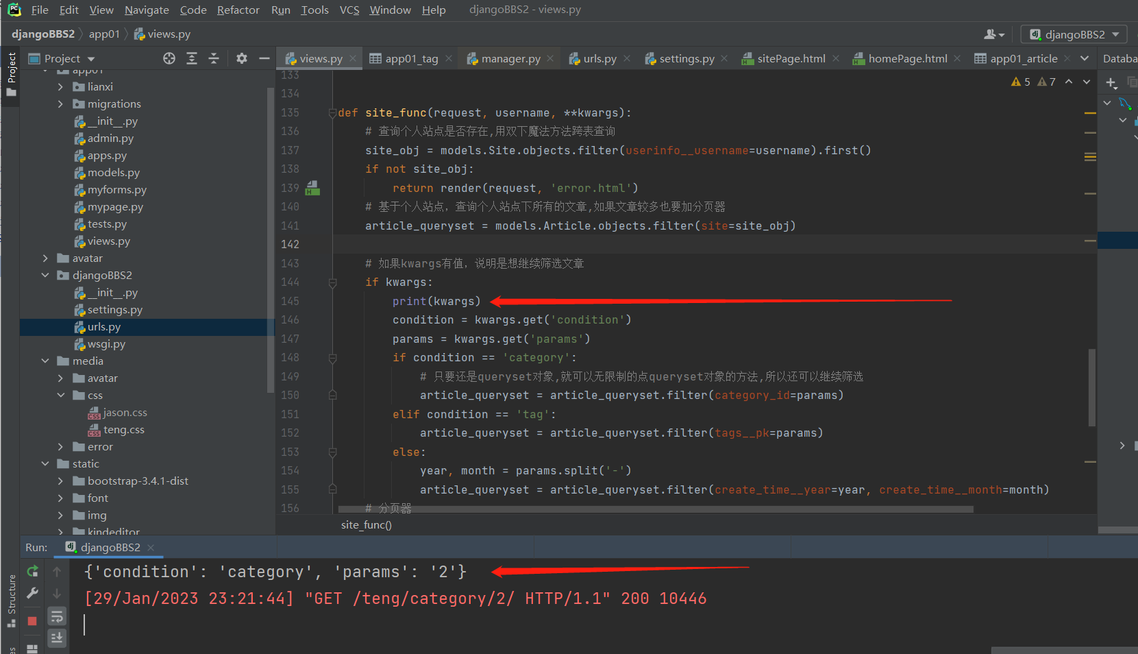1138x654 pixels.
Task: Close the manager.py editor tab
Action: pyautogui.click(x=550, y=58)
